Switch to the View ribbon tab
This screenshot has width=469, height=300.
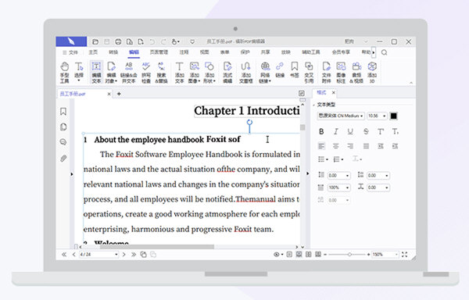tap(204, 52)
